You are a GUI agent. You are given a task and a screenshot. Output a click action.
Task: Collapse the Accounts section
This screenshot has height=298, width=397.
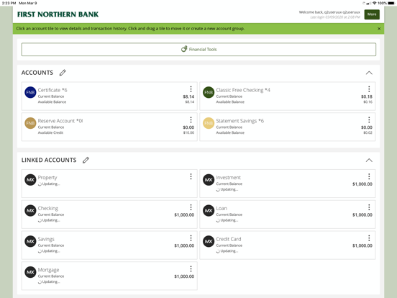point(369,73)
